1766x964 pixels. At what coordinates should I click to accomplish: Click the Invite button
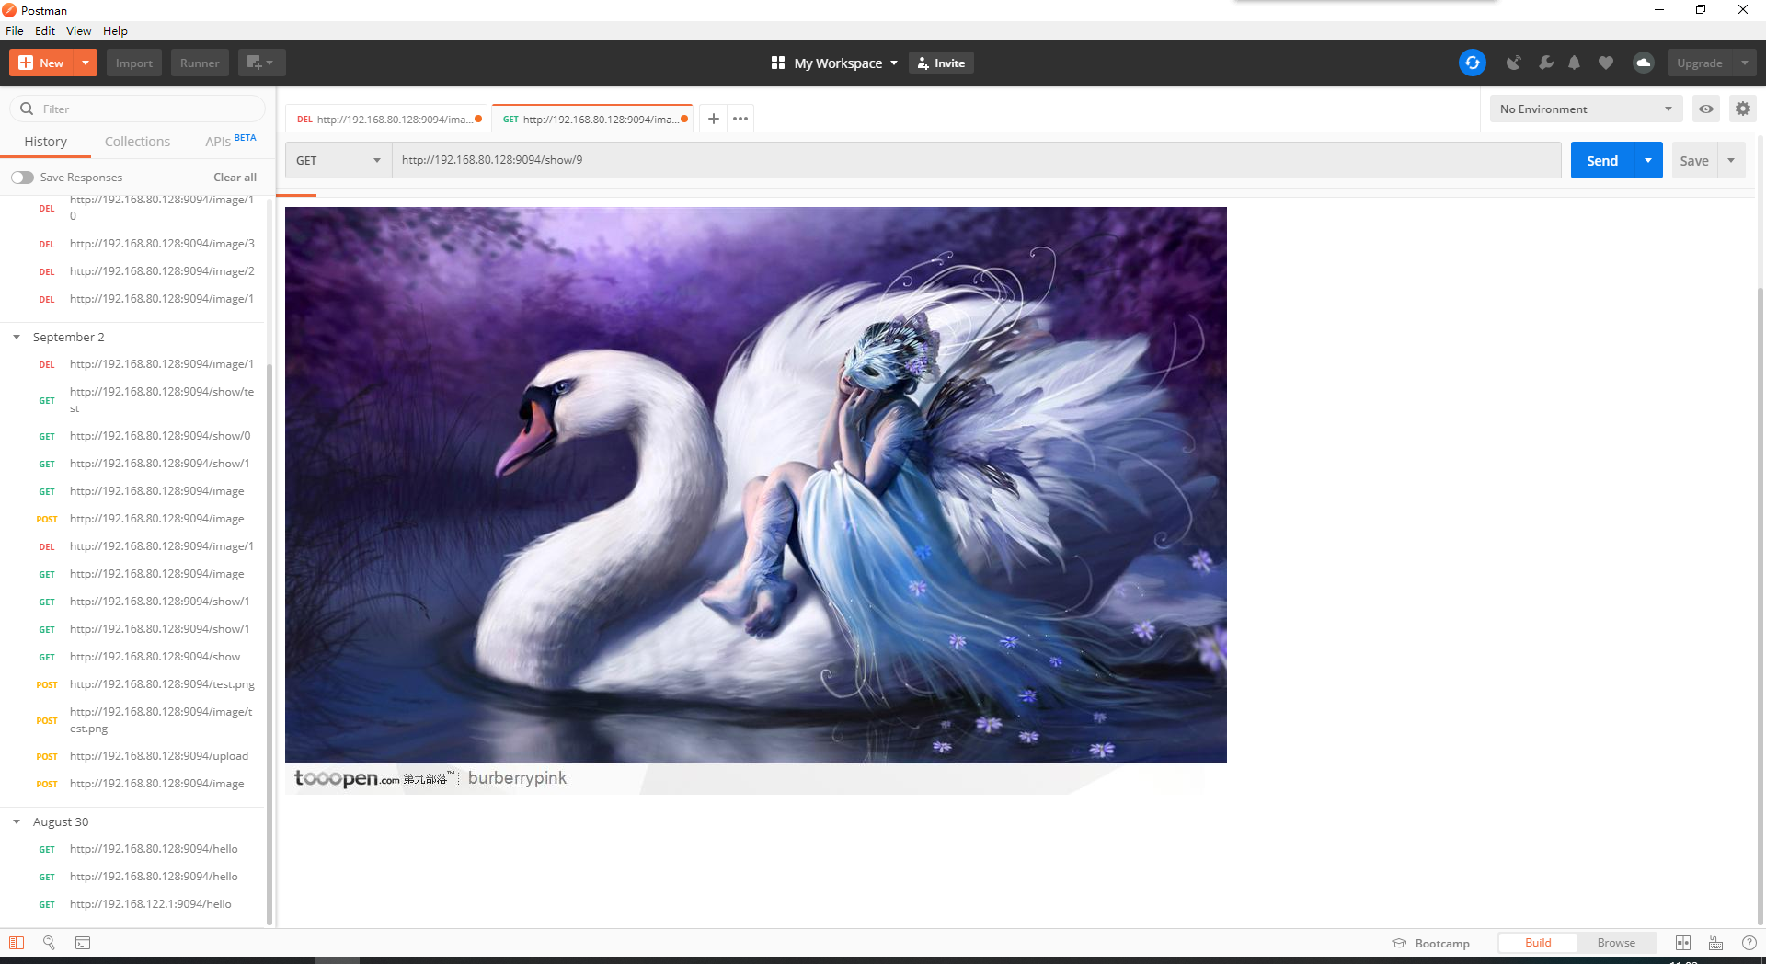(x=941, y=63)
